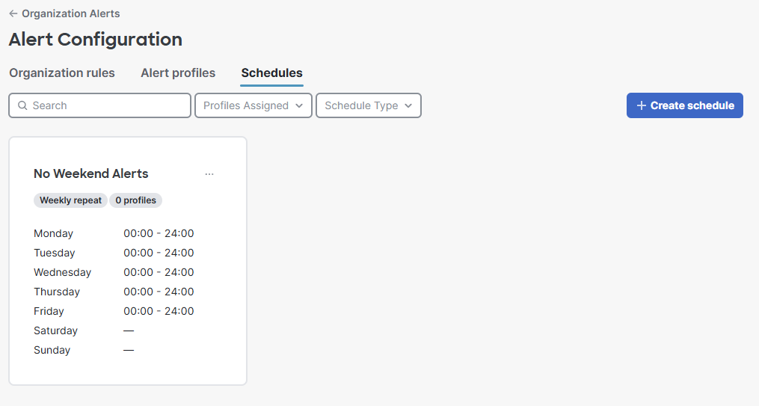Click the No Weekend Alerts card title
This screenshot has width=759, height=406.
point(91,173)
